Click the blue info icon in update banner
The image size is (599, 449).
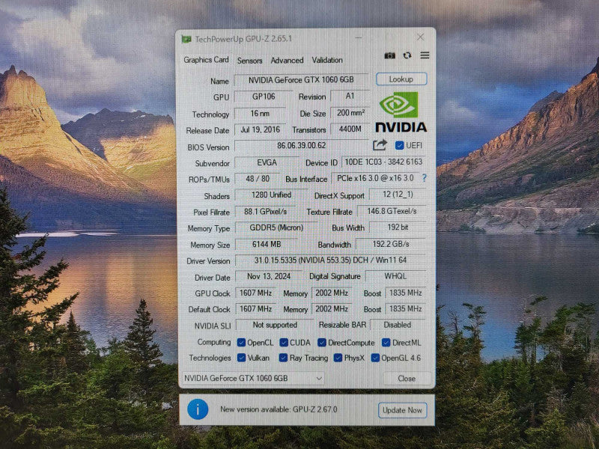[x=198, y=409]
